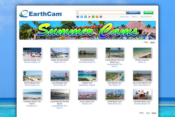
Task: Click the Summer Cams banner
Action: tap(87, 30)
